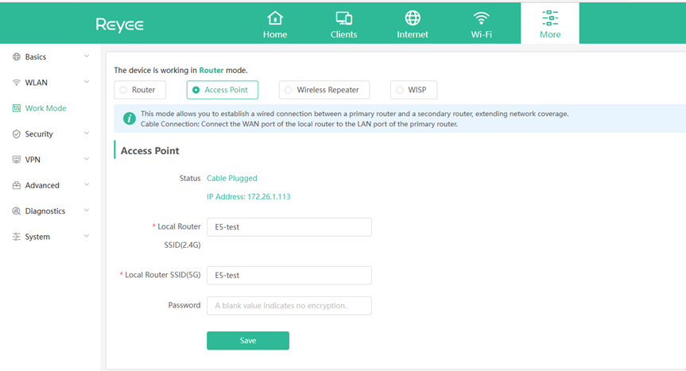
Task: Open the Wi-Fi signal icon
Action: pos(481,18)
